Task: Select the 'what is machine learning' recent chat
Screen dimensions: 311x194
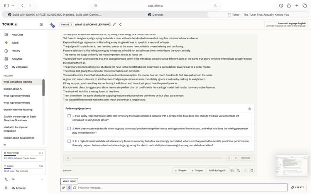Action: click(x=22, y=82)
